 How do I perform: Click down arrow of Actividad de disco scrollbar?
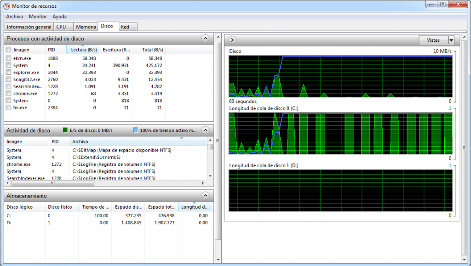[x=210, y=176]
